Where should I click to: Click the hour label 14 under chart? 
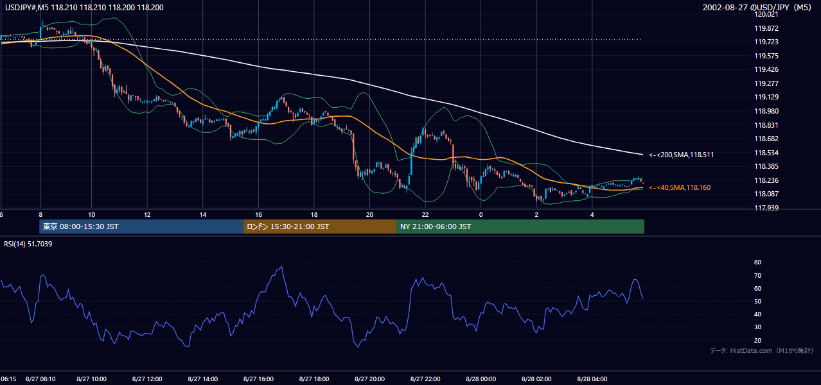202,215
